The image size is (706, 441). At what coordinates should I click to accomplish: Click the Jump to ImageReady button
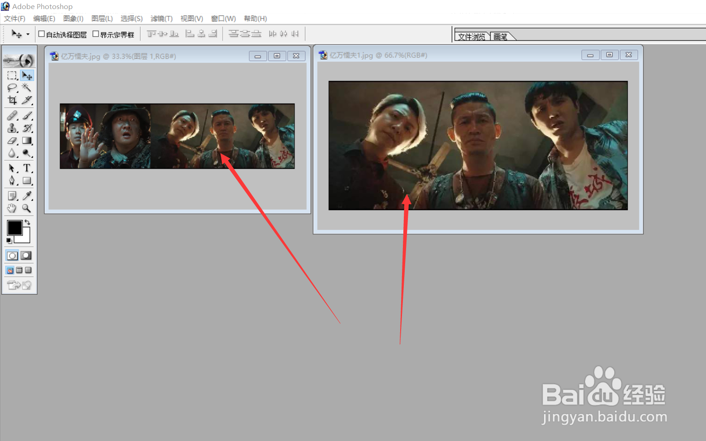[19, 285]
